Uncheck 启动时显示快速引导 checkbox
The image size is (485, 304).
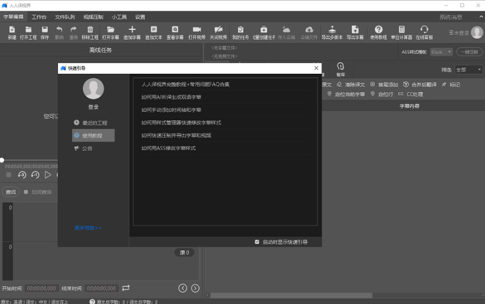click(x=257, y=242)
